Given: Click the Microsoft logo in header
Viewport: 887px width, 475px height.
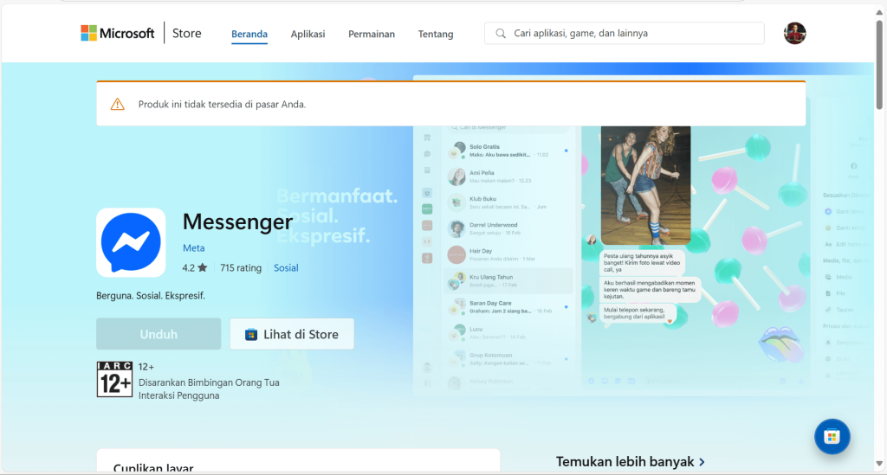Looking at the screenshot, I should [117, 34].
